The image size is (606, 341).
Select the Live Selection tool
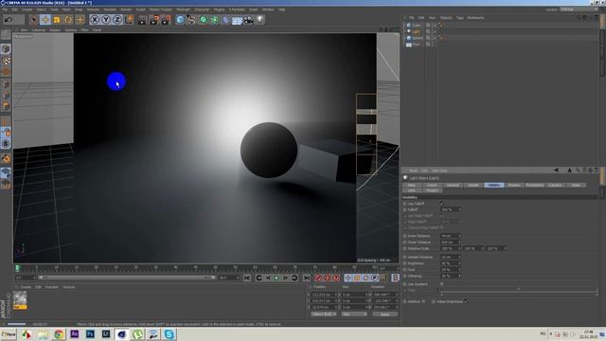(x=34, y=20)
